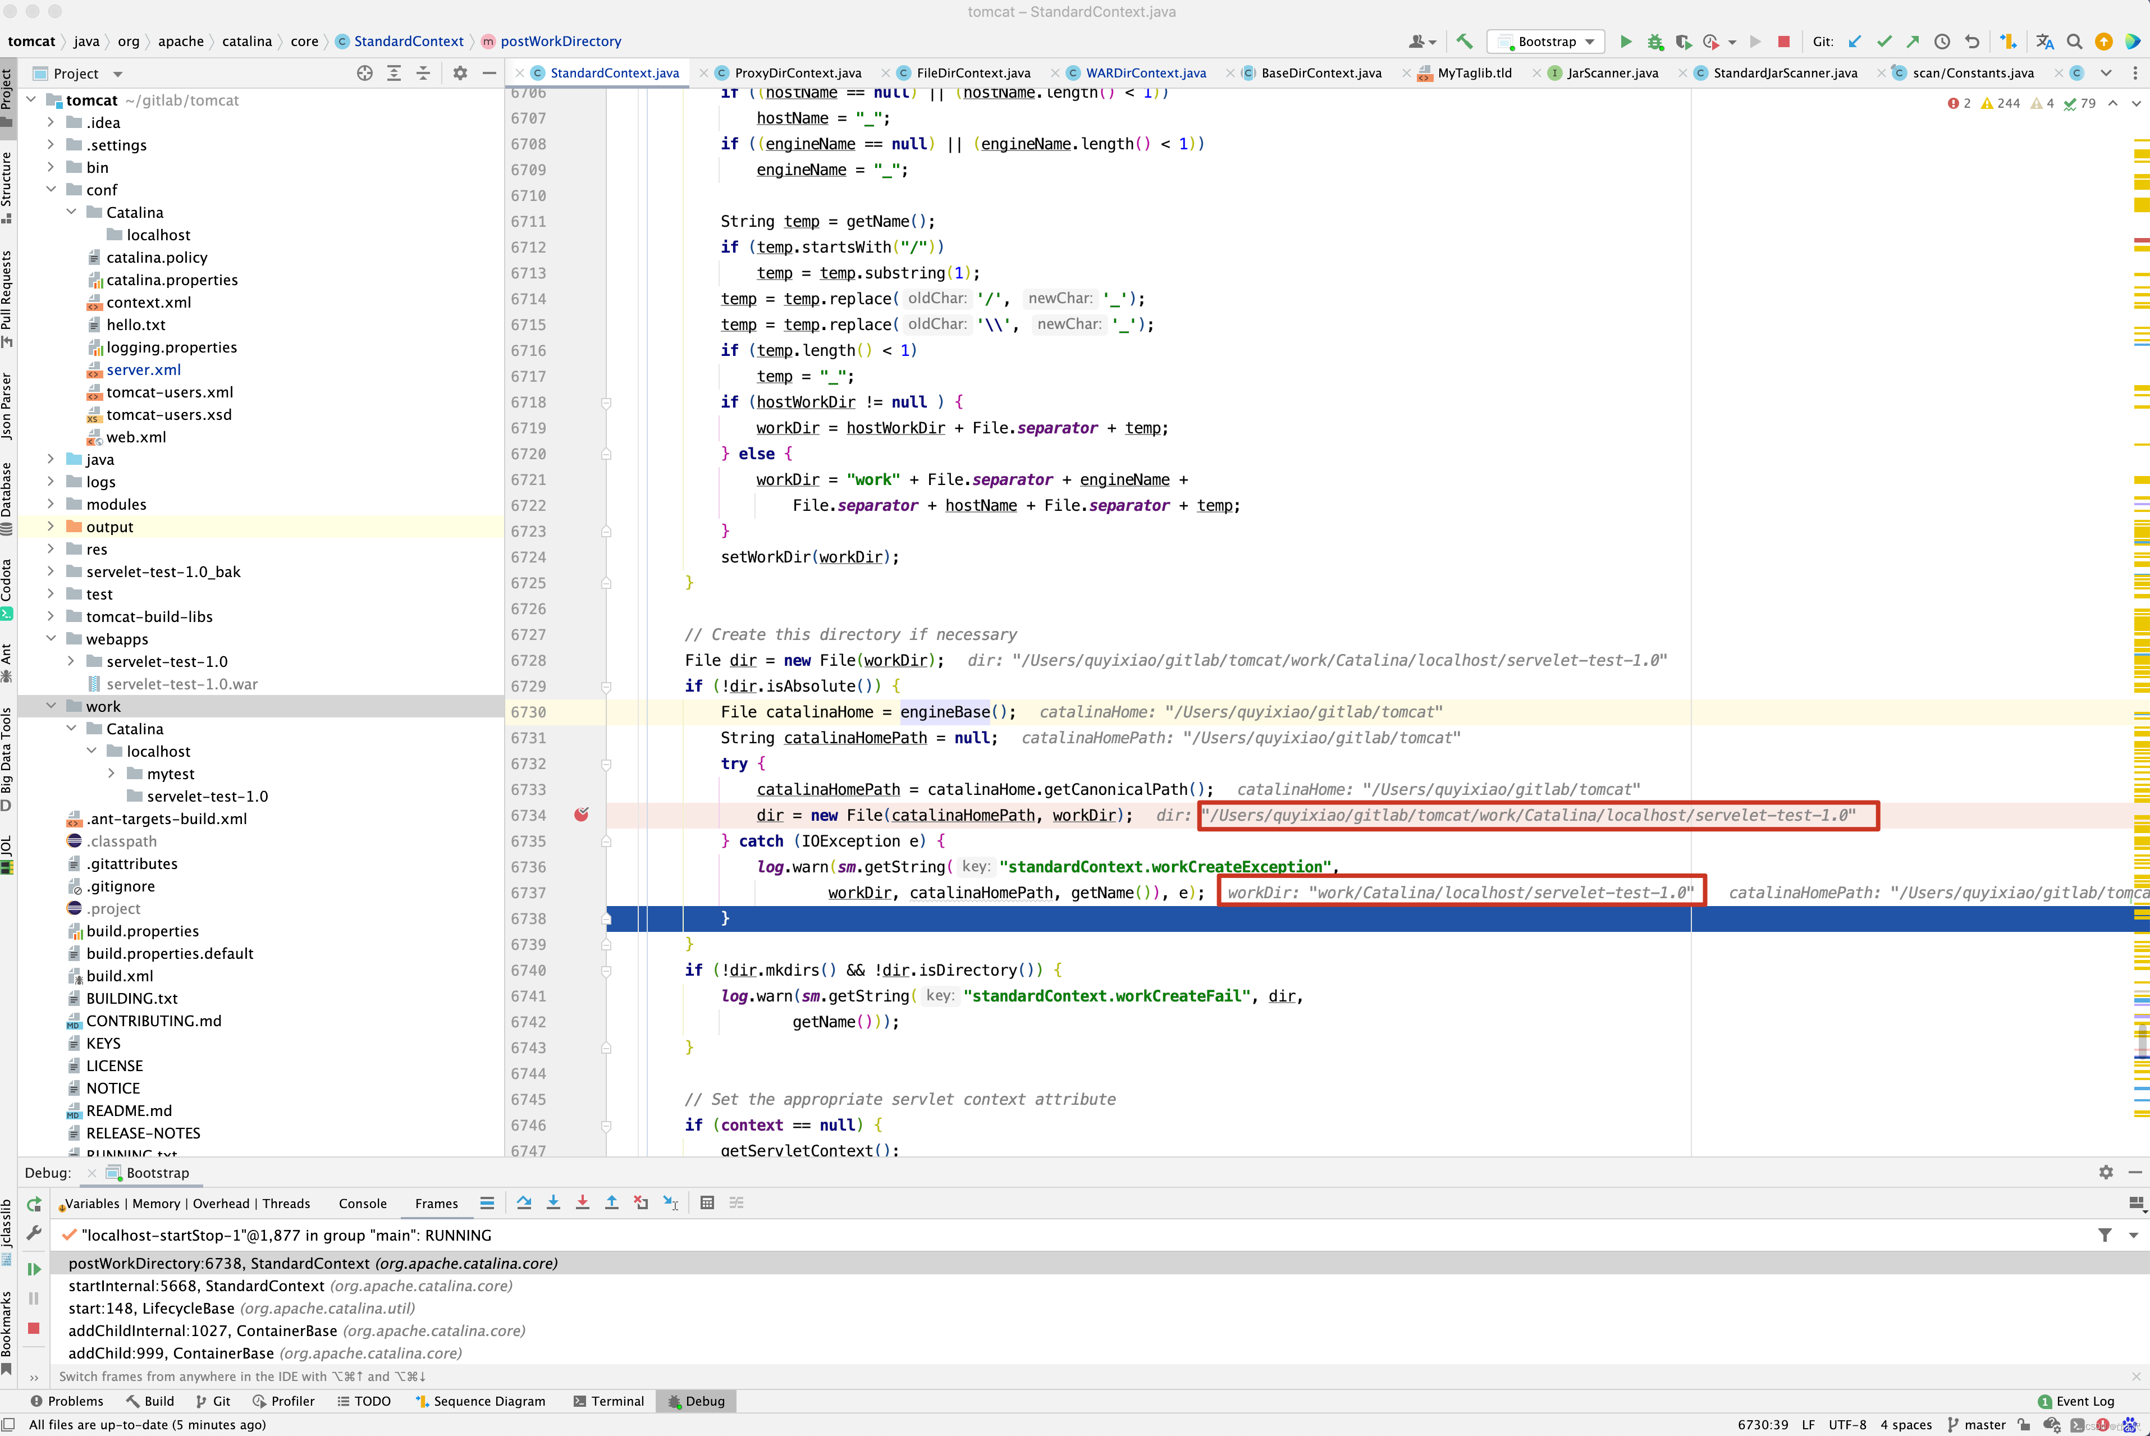Open the Console tab in debugger
The image size is (2150, 1436).
pos(363,1204)
